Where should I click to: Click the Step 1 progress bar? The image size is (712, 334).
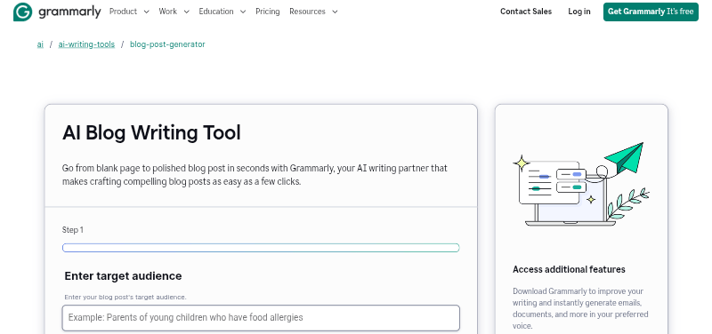pyautogui.click(x=261, y=248)
